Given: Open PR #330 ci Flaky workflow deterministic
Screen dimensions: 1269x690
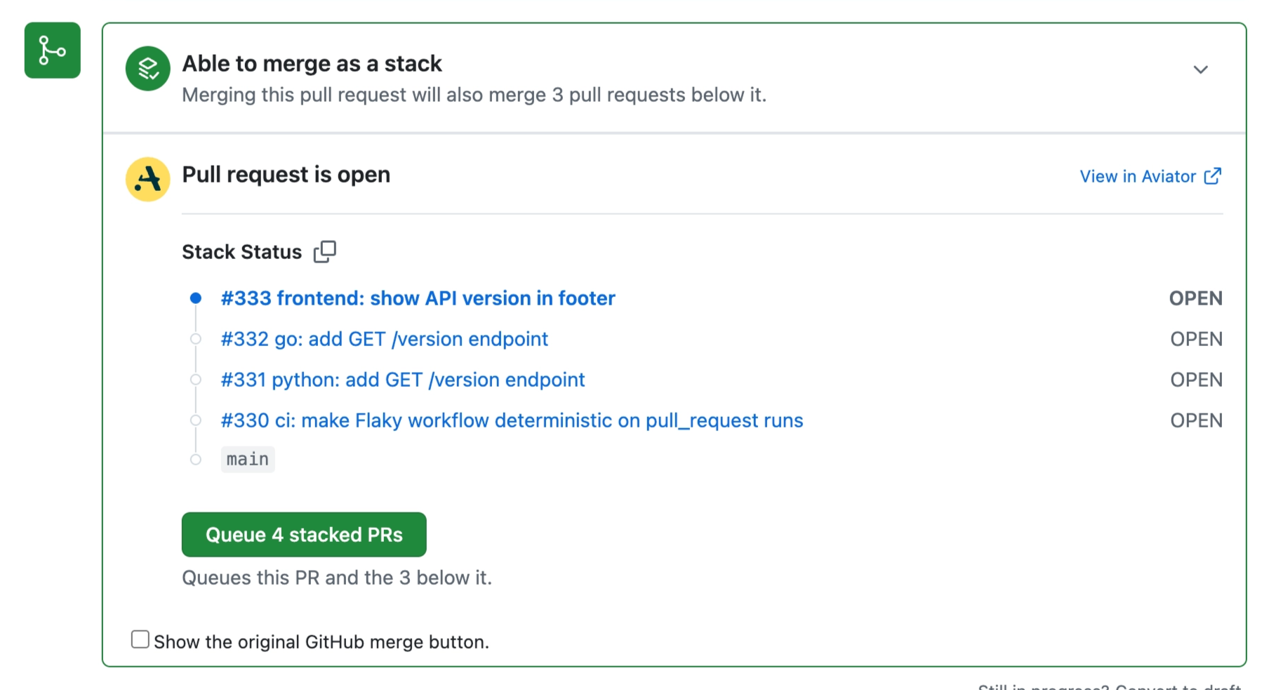Looking at the screenshot, I should pos(512,420).
